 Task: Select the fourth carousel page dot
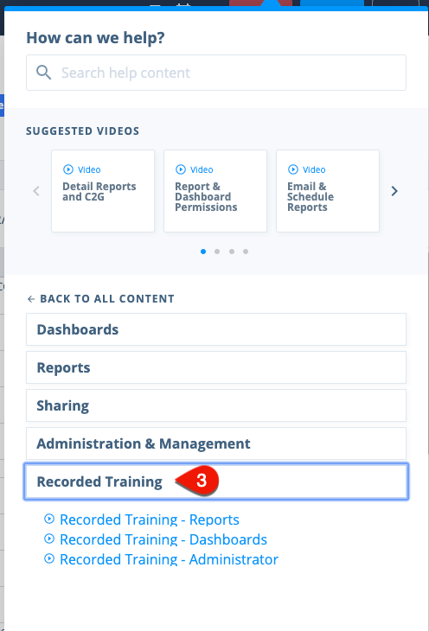click(246, 252)
